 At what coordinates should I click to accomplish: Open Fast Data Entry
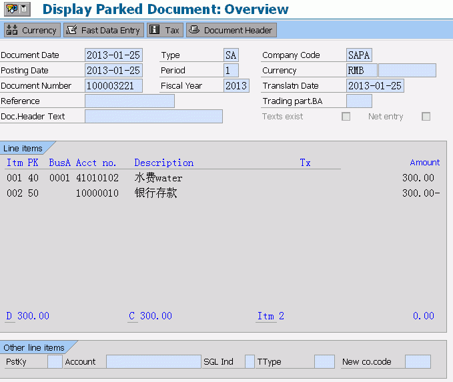(103, 30)
